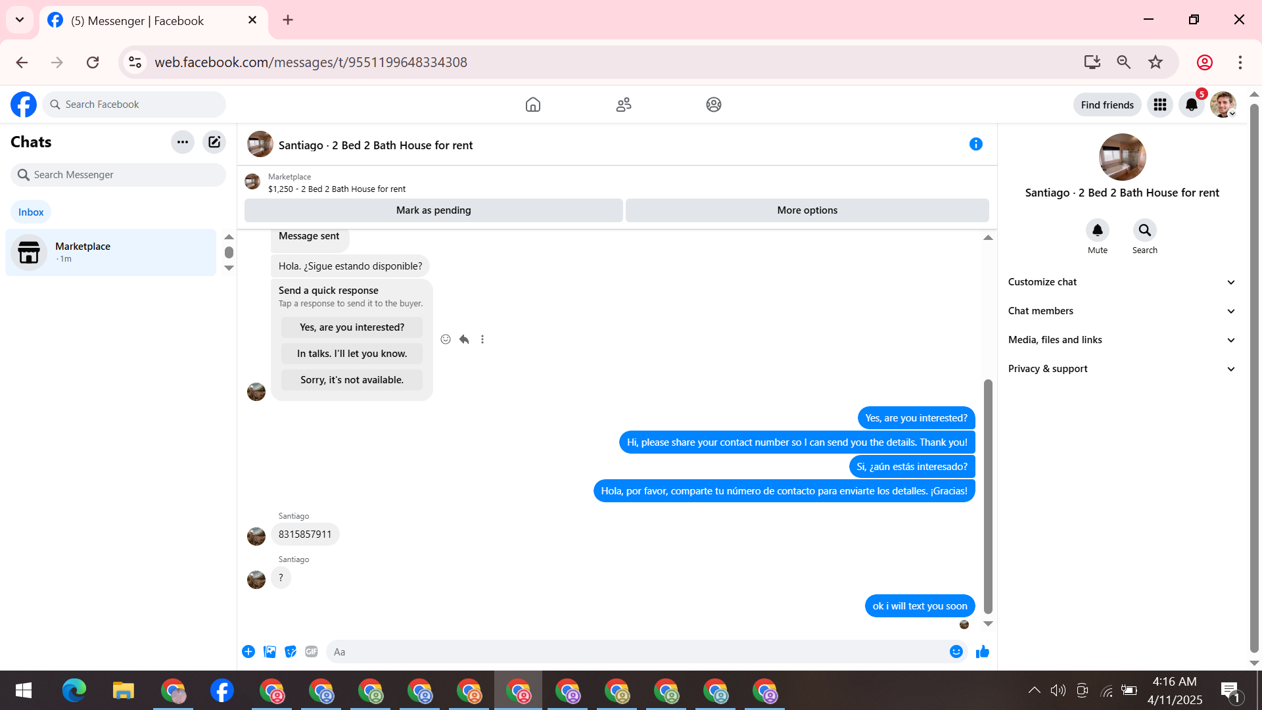The image size is (1262, 710).
Task: Click the Mark as pending button
Action: click(433, 210)
